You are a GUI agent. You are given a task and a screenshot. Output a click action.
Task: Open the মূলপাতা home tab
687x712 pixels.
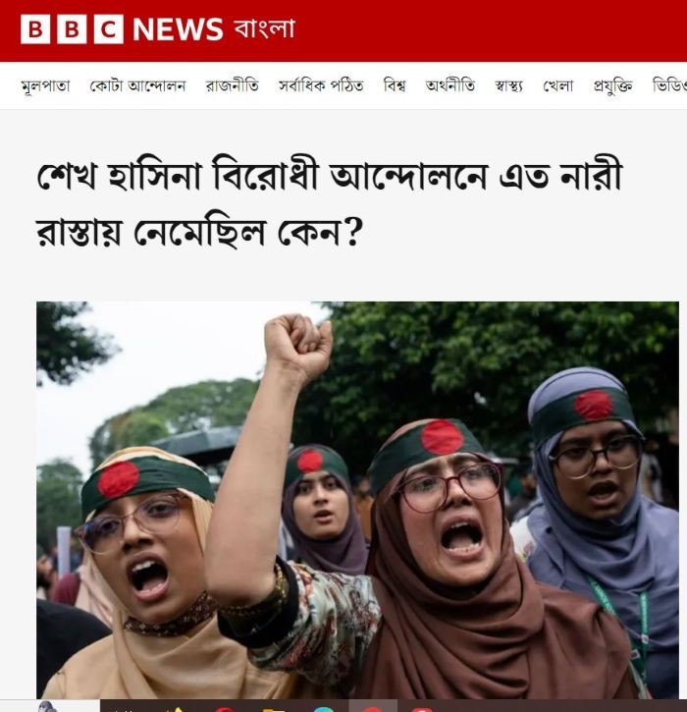coord(45,85)
